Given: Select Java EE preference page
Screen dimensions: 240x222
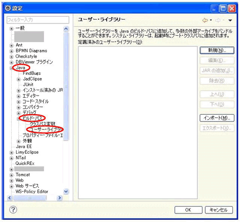Looking at the screenshot, I should point(23,147).
